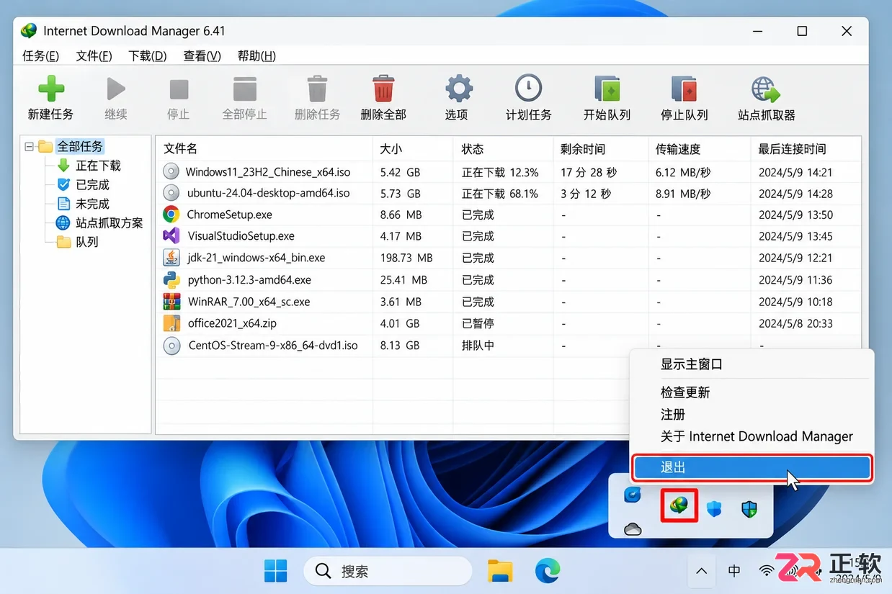Image resolution: width=892 pixels, height=594 pixels.
Task: Click the 198.73 MB size cell
Action: (406, 258)
